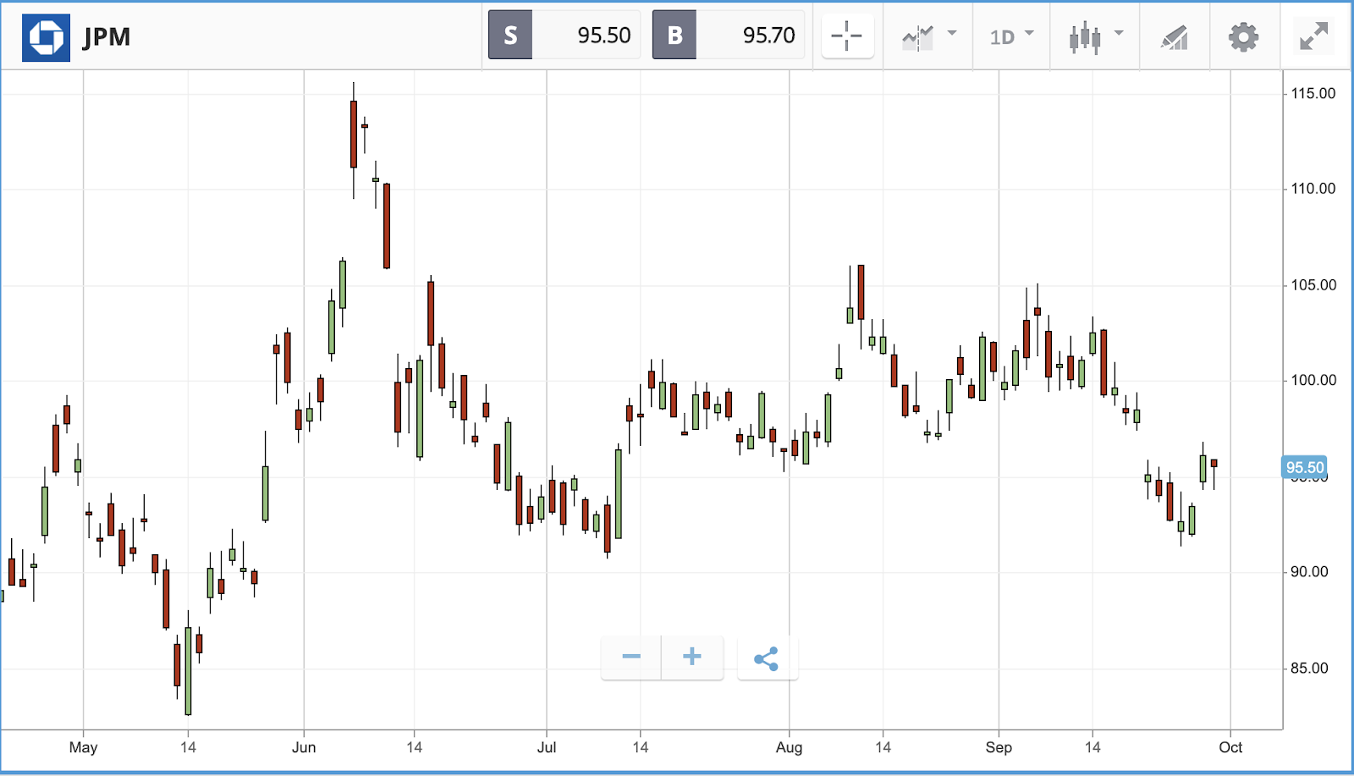Zoom in chart with plus button
The width and height of the screenshot is (1354, 776).
pos(692,657)
